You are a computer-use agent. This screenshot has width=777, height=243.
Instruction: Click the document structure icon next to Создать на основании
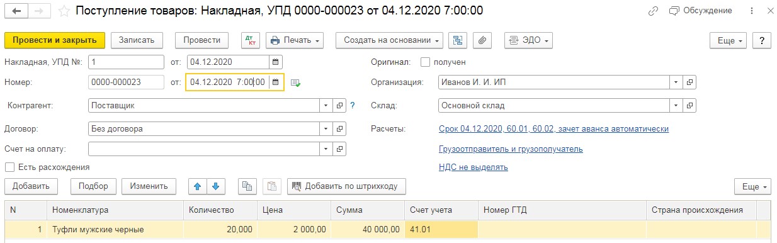(458, 40)
